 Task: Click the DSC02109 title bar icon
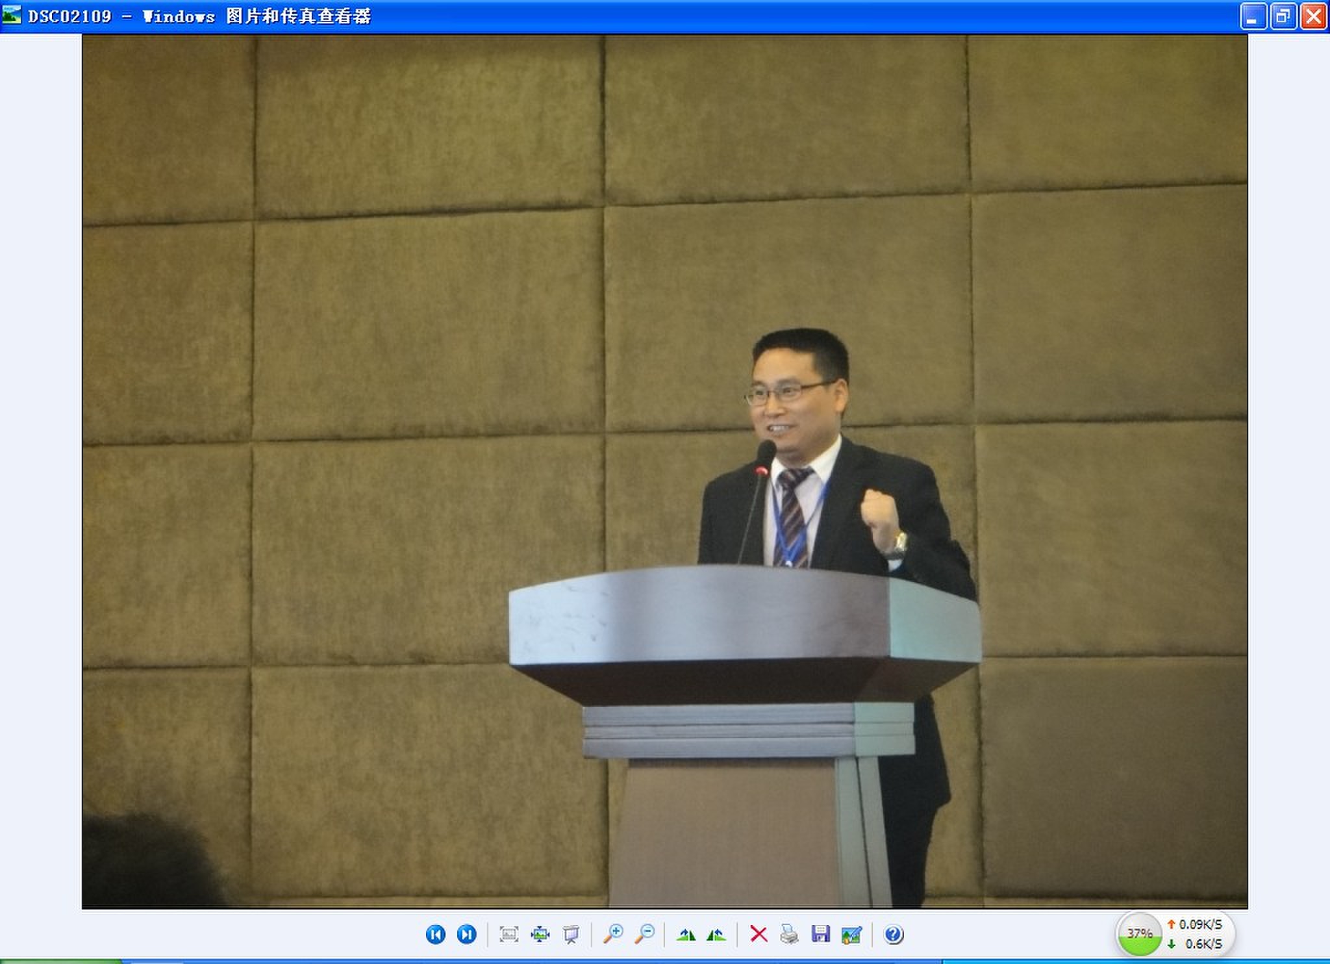[12, 15]
